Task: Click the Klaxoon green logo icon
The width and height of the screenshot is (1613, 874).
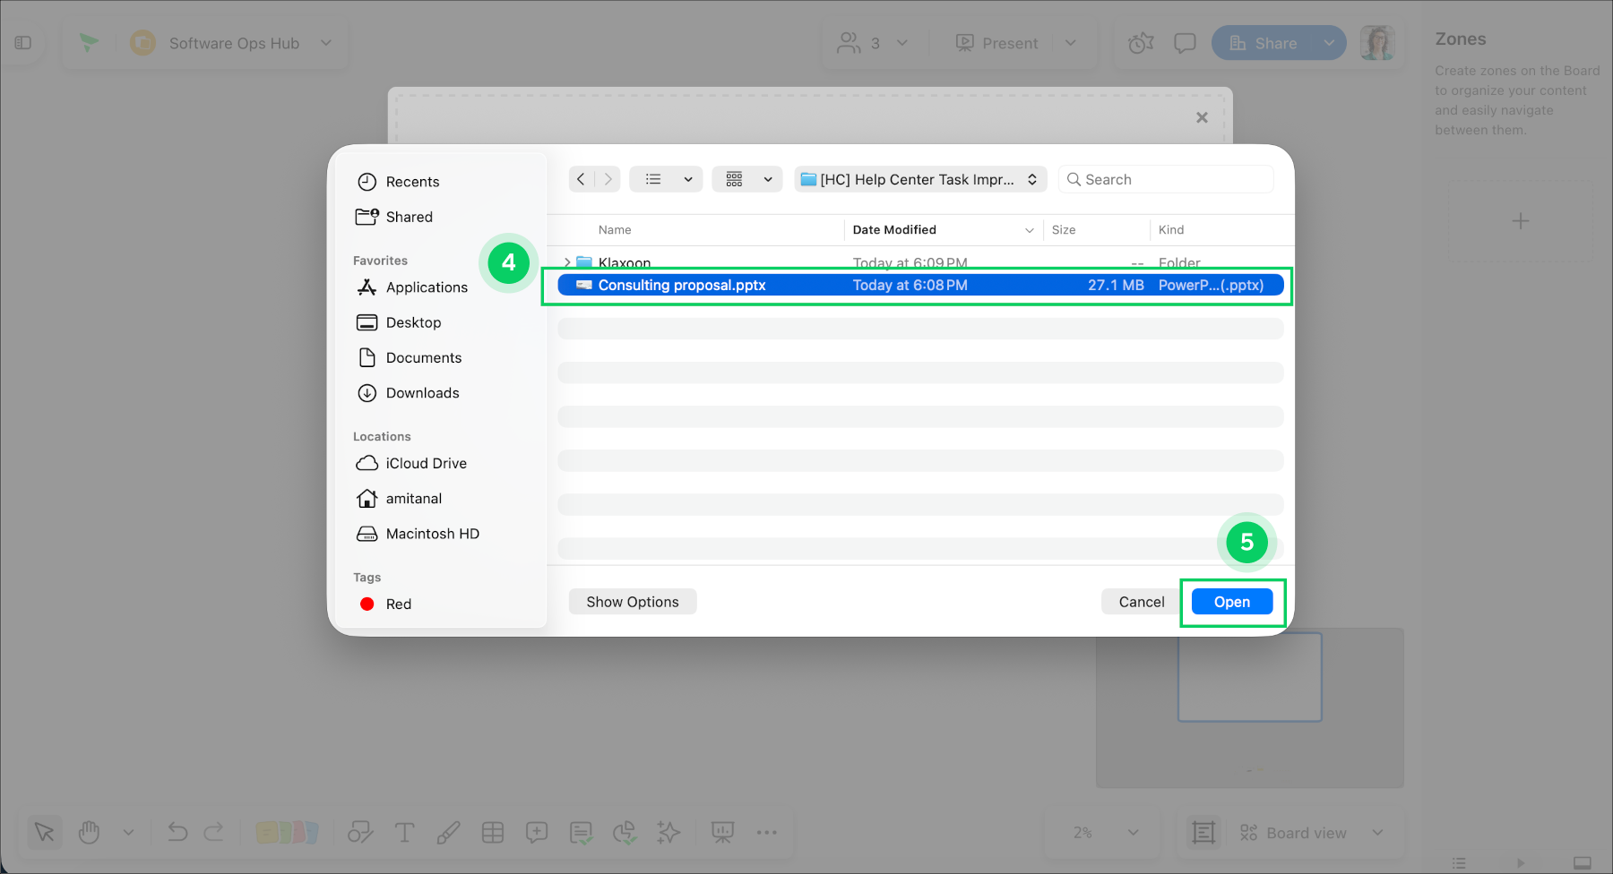Action: coord(89,42)
